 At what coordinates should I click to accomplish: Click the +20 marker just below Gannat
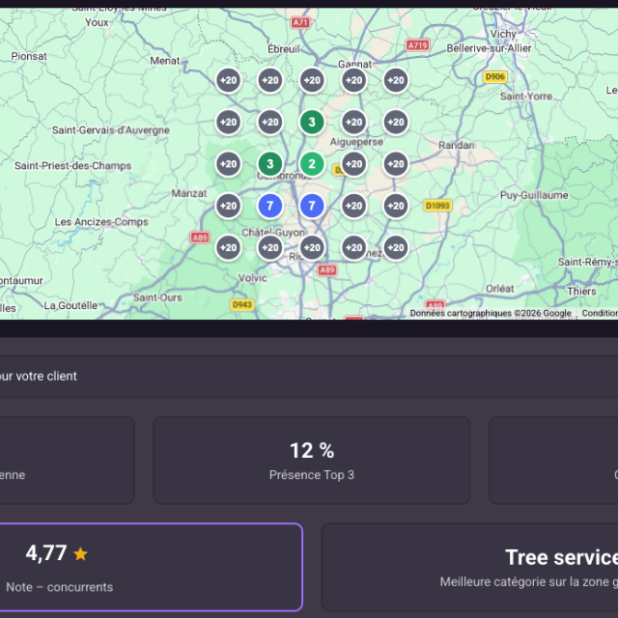tap(353, 81)
